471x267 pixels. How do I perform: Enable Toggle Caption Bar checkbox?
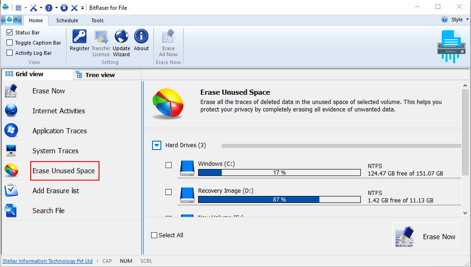(10, 43)
